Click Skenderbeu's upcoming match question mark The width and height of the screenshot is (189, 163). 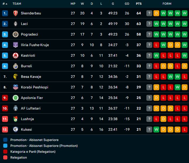[149, 13]
